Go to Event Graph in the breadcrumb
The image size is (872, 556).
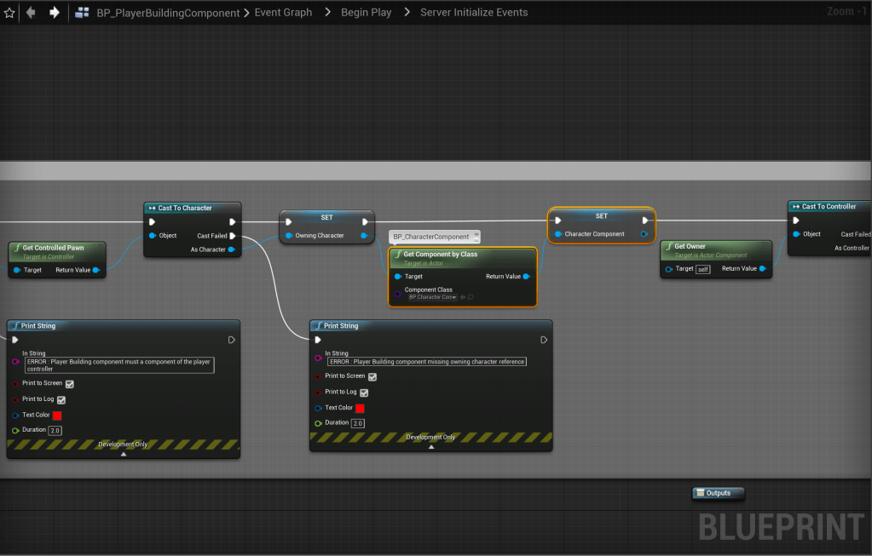point(283,13)
